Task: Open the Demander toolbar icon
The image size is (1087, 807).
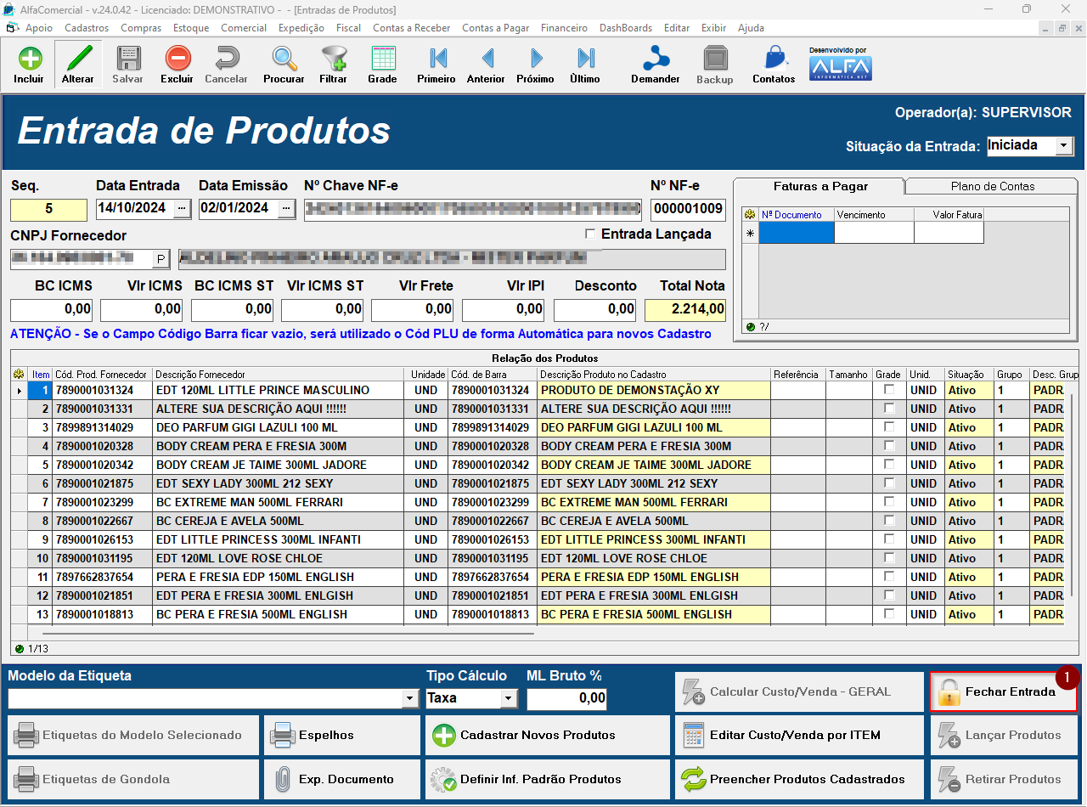Action: [655, 65]
